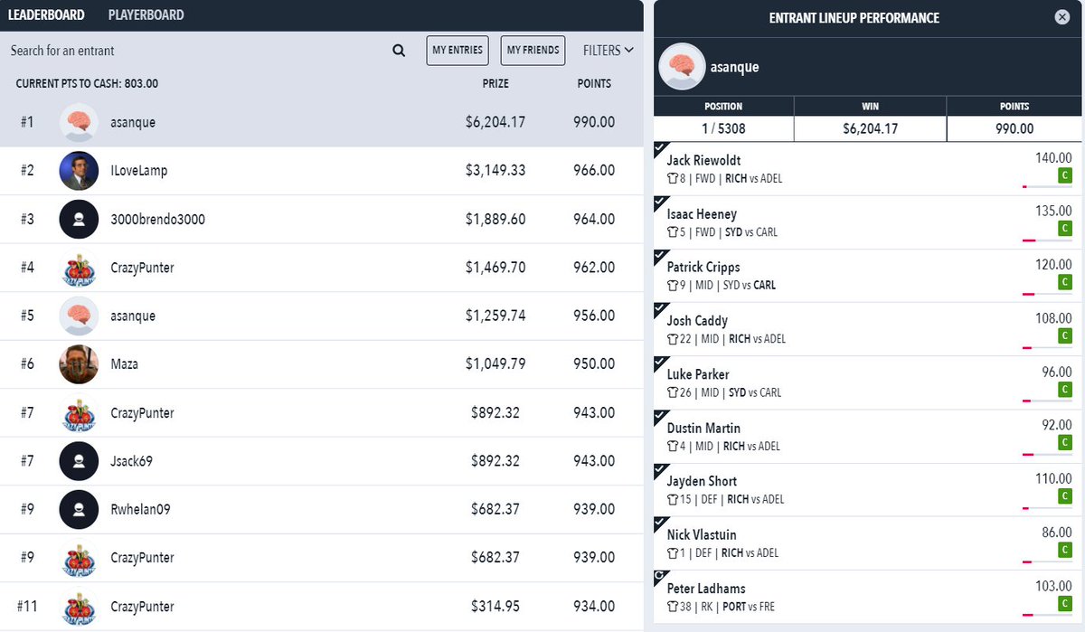Click Josh Caddy player name
Image resolution: width=1085 pixels, height=632 pixels.
697,321
